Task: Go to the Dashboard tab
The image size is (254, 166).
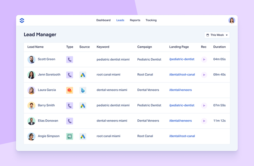Action: pyautogui.click(x=104, y=20)
